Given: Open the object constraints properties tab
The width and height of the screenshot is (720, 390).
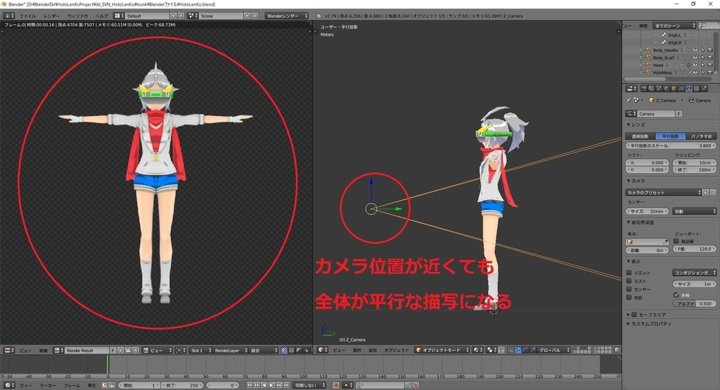Looking at the screenshot, I should tap(681, 89).
